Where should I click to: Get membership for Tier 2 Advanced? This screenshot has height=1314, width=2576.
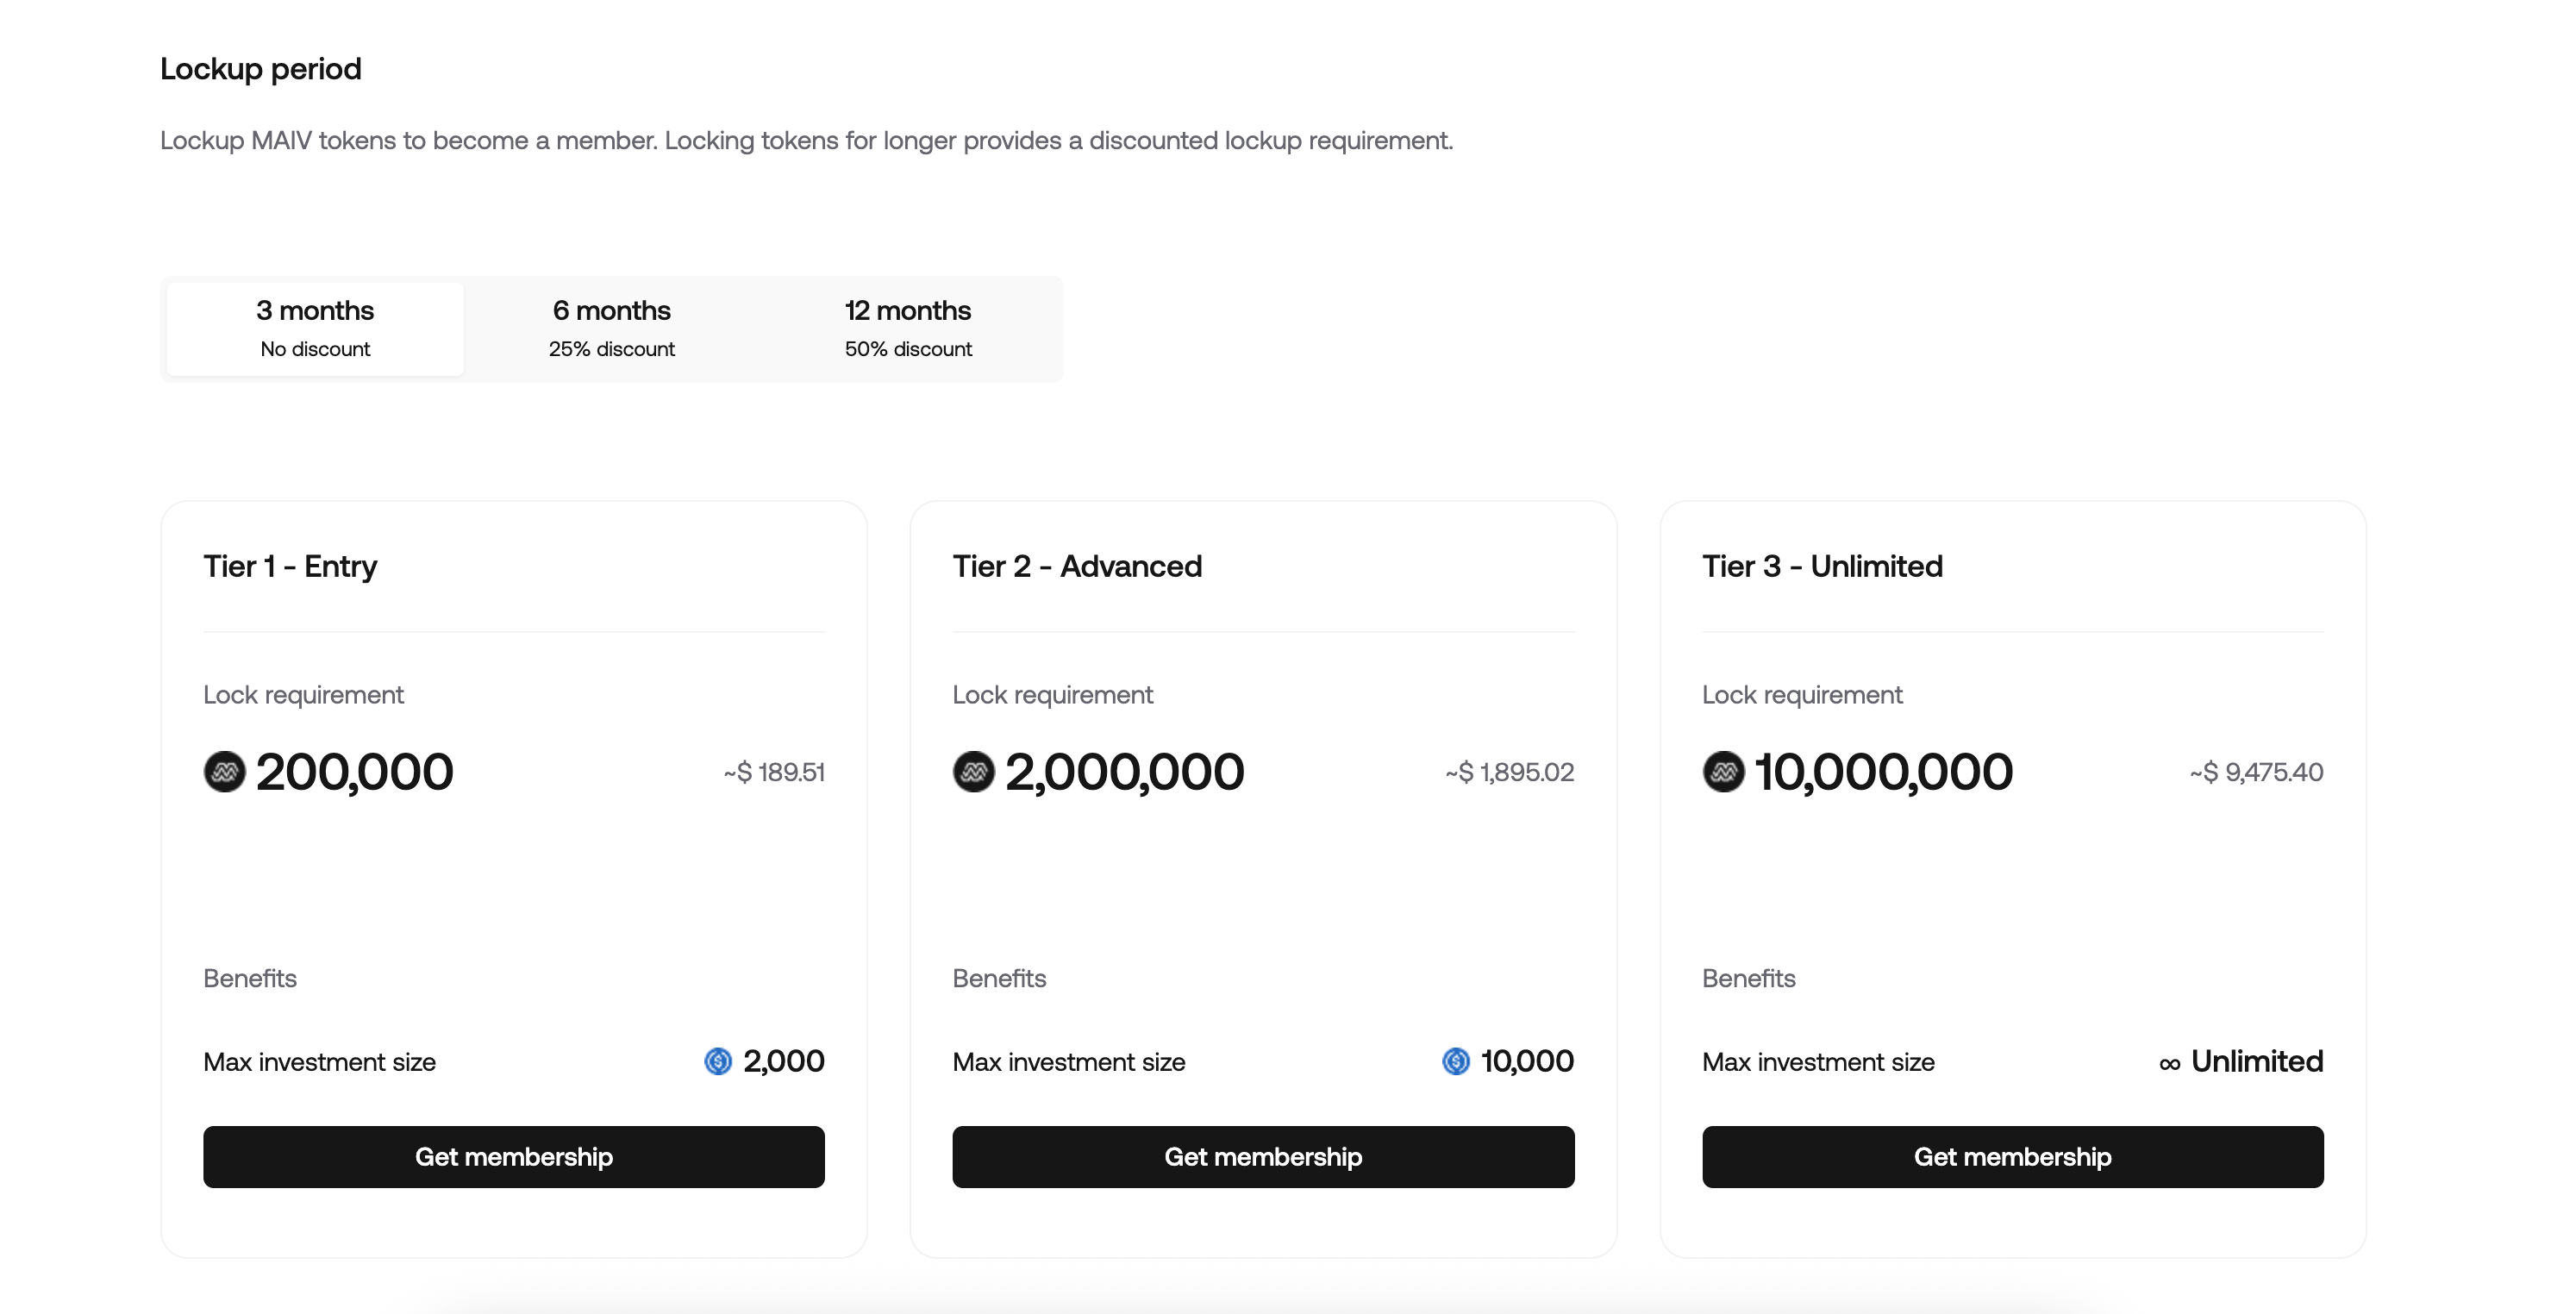1263,1157
